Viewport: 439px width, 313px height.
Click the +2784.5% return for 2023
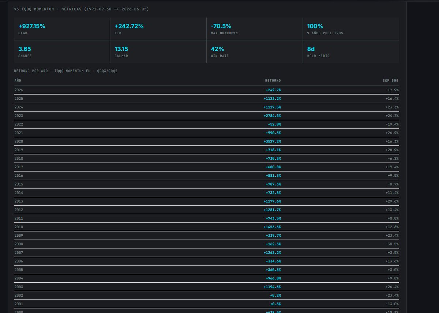coord(272,116)
